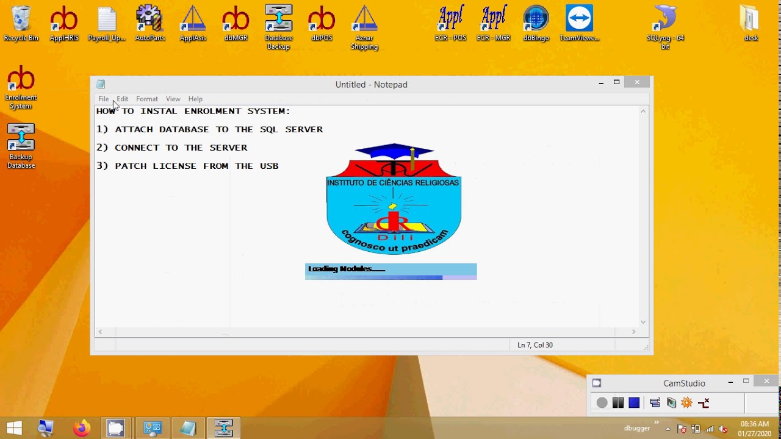Image resolution: width=781 pixels, height=439 pixels.
Task: Click the "Ln 7, Col 30" status bar text
Action: click(x=535, y=345)
